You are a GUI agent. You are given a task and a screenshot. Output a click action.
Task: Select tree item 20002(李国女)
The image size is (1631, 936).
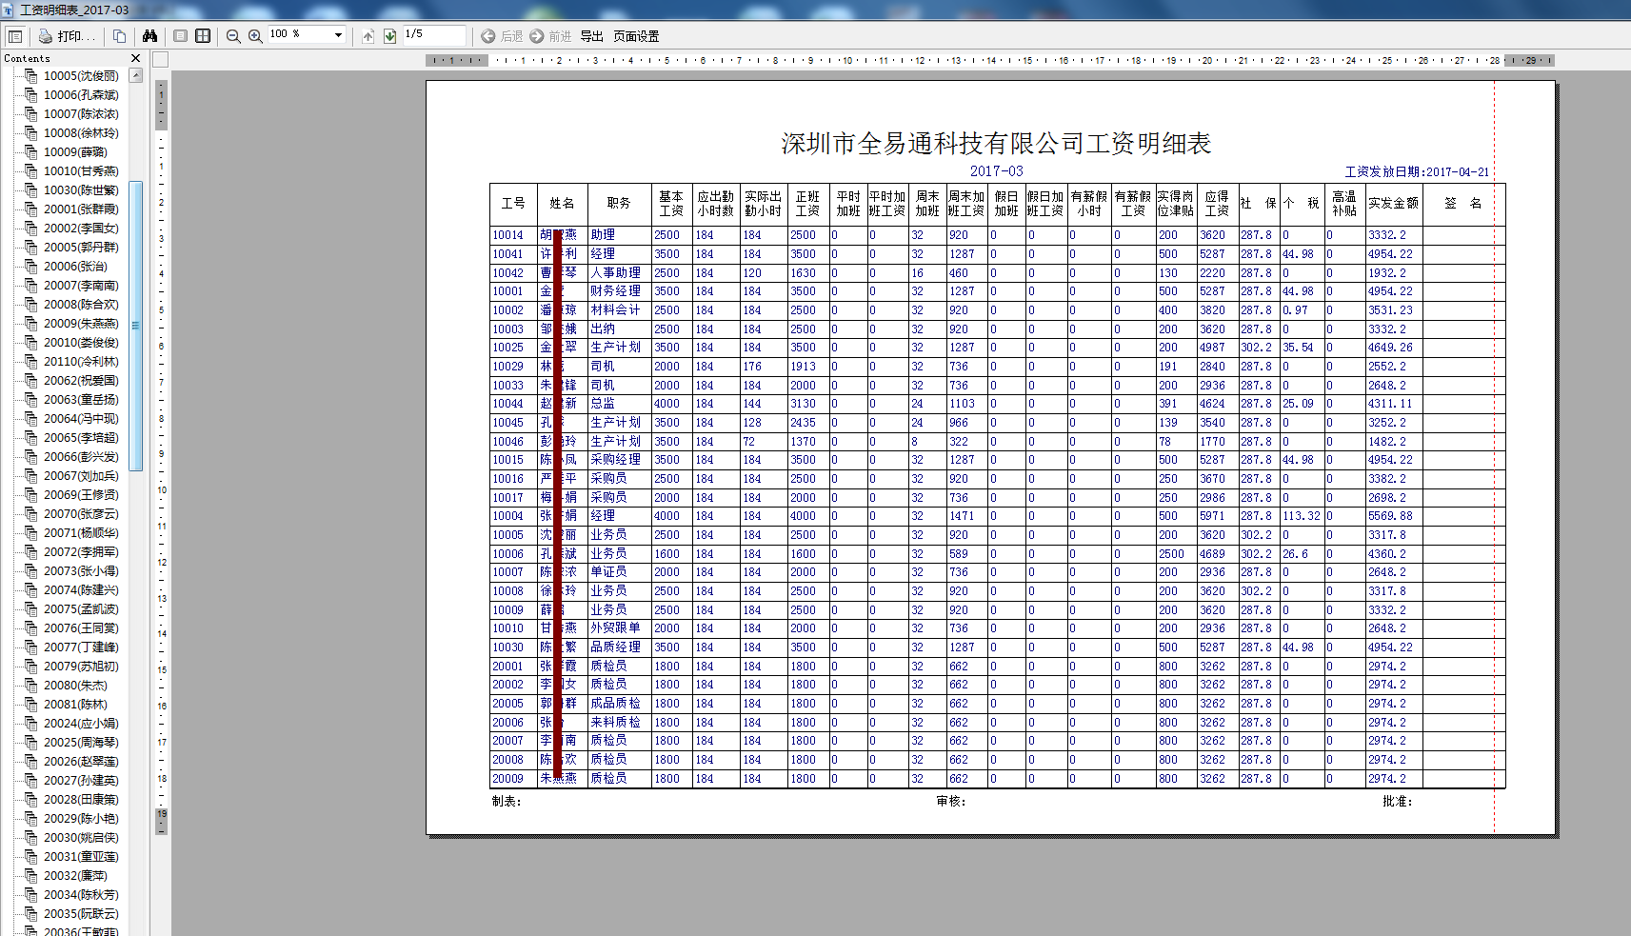[x=81, y=229]
